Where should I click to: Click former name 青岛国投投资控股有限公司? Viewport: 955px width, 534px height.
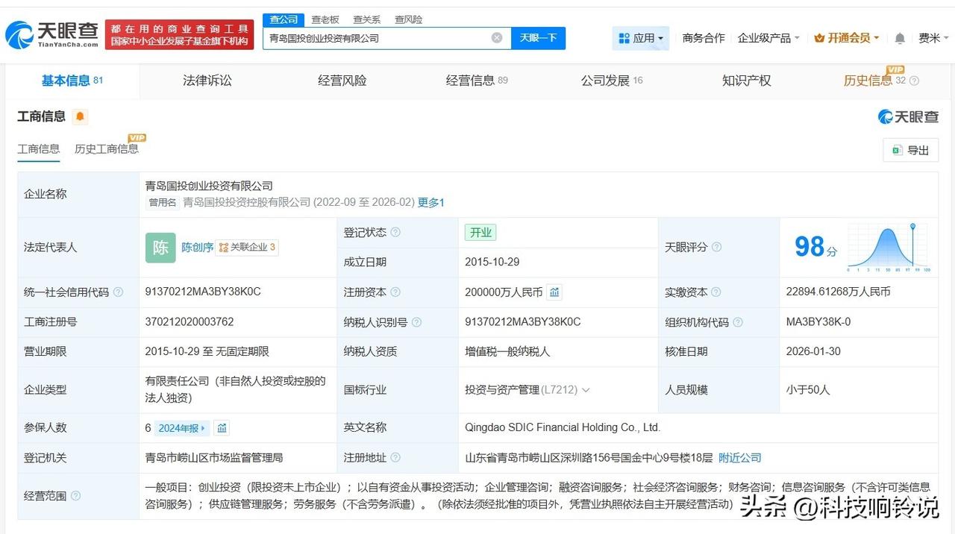pyautogui.click(x=247, y=202)
